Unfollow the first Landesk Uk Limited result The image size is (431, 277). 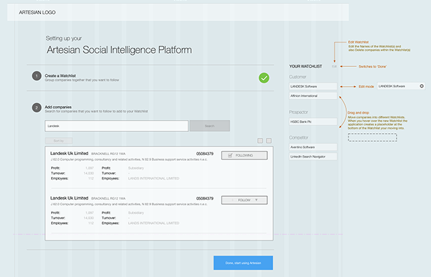[245, 155]
